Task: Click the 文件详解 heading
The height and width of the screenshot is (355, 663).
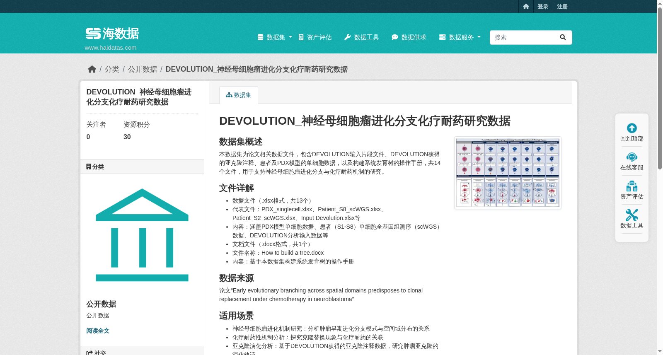Action: (237, 188)
